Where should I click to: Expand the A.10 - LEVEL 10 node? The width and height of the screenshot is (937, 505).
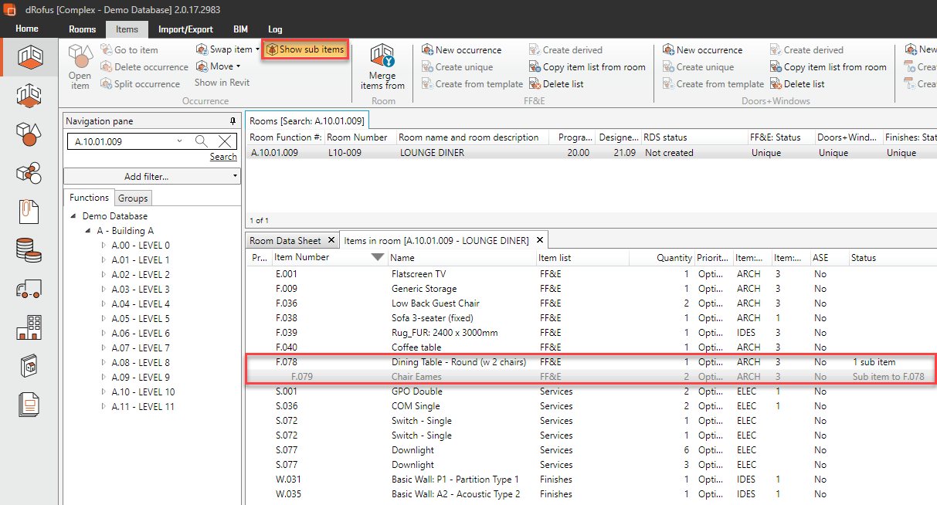tap(104, 392)
